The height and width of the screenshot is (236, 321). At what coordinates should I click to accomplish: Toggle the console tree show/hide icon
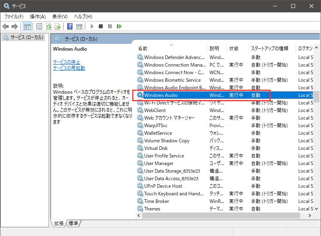tap(27, 26)
